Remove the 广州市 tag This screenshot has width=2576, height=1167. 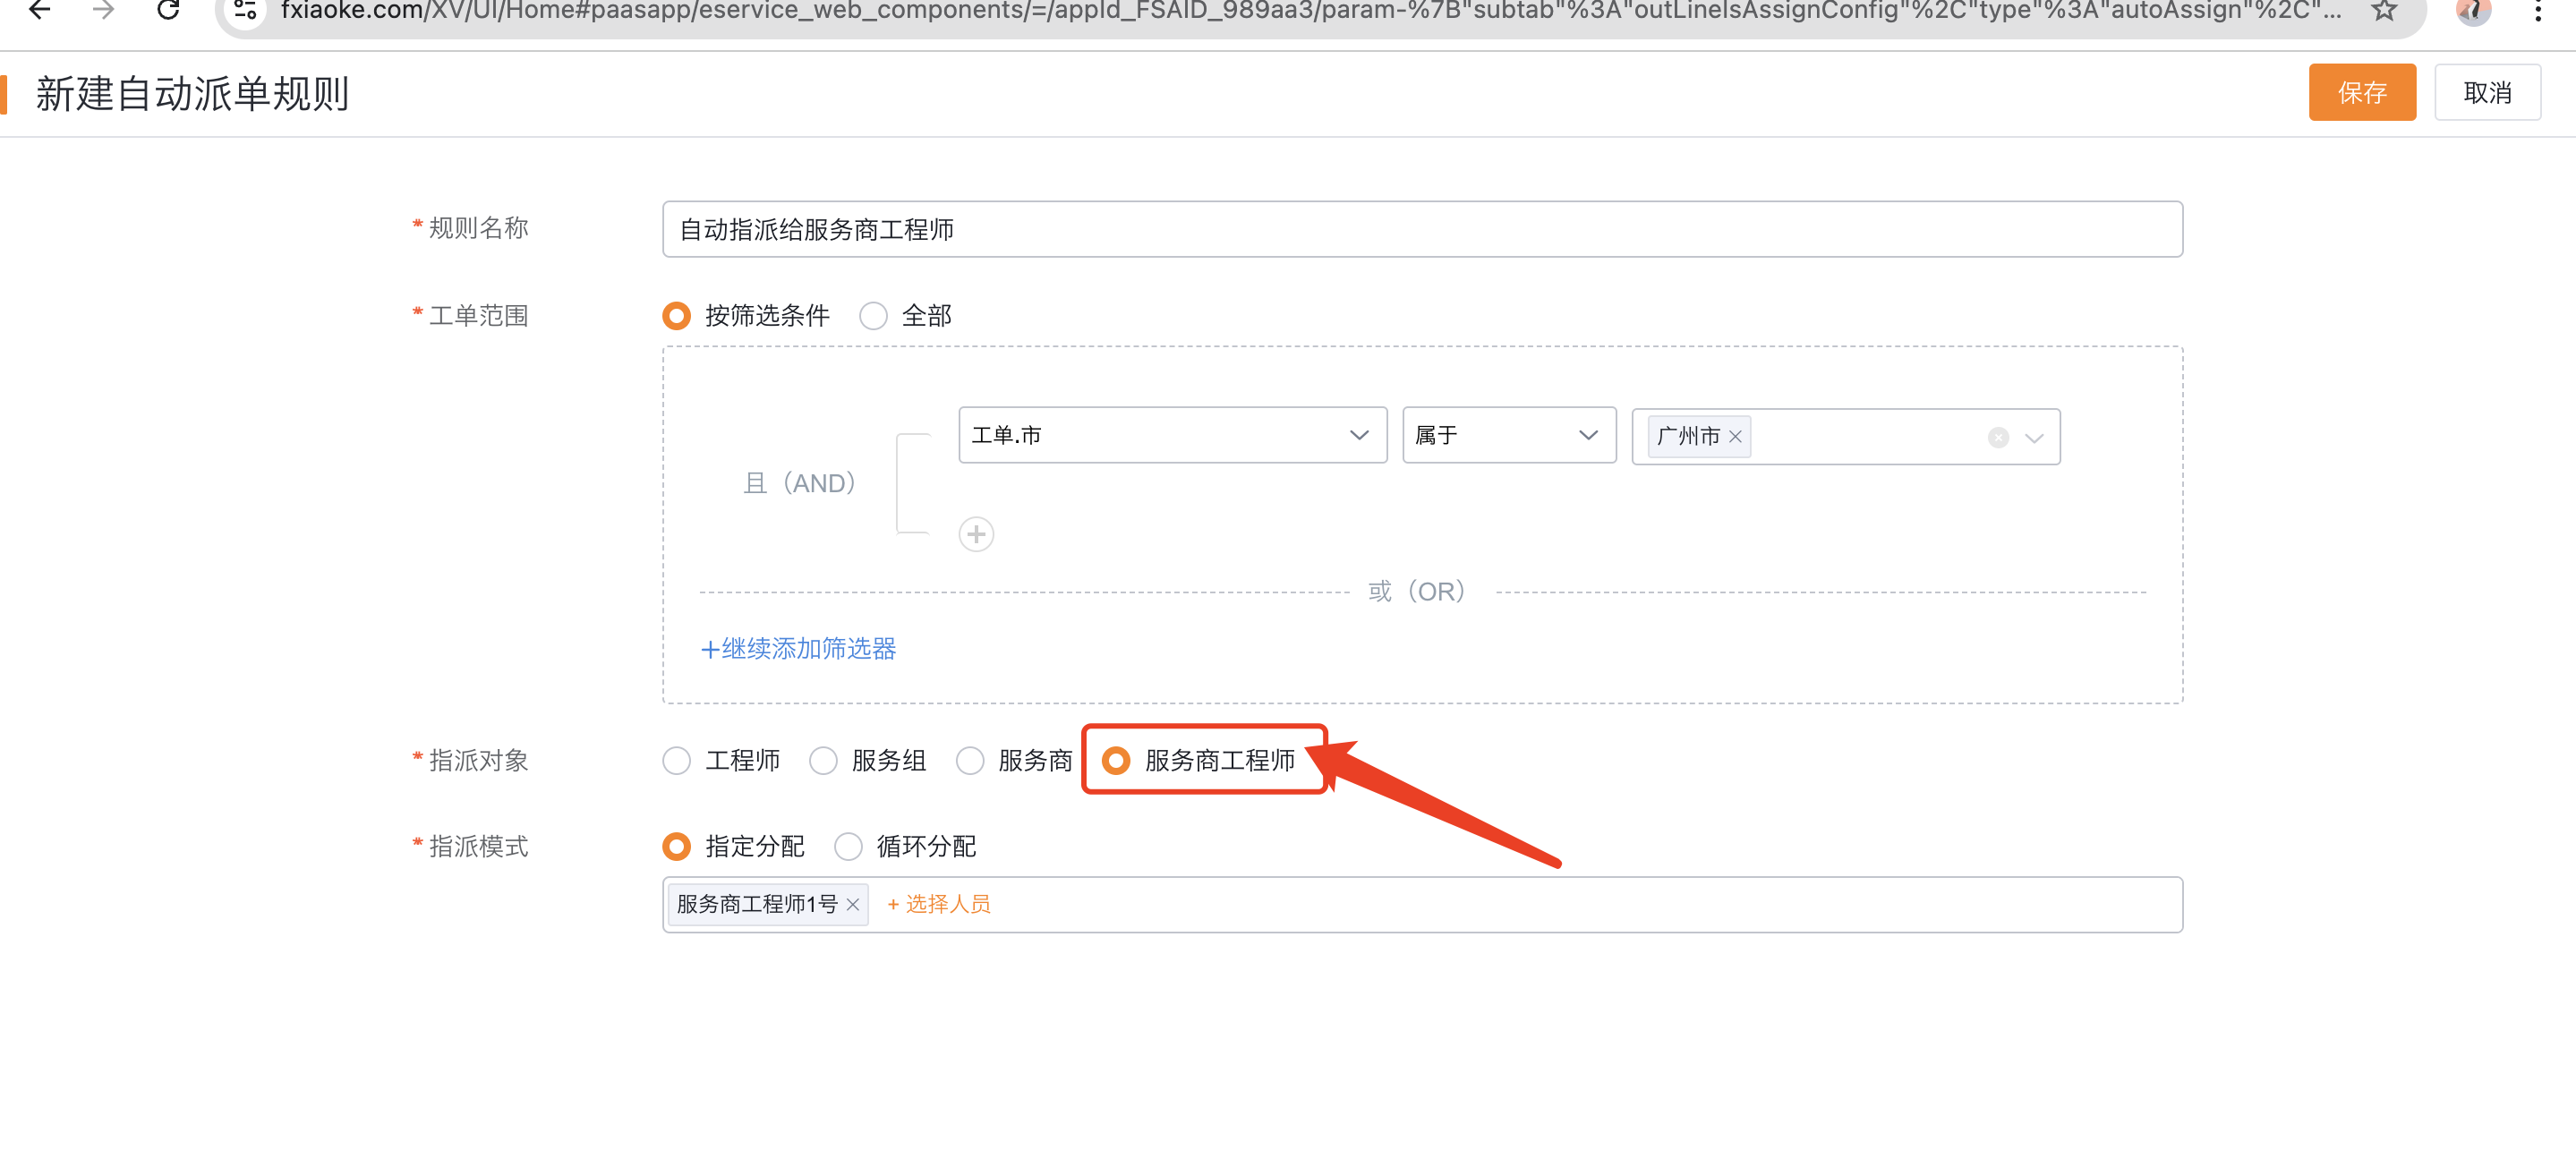coord(1735,437)
